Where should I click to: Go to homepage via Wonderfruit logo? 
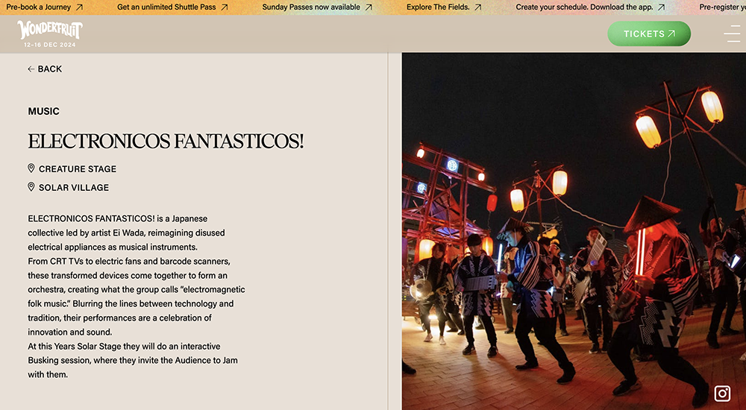pos(50,31)
